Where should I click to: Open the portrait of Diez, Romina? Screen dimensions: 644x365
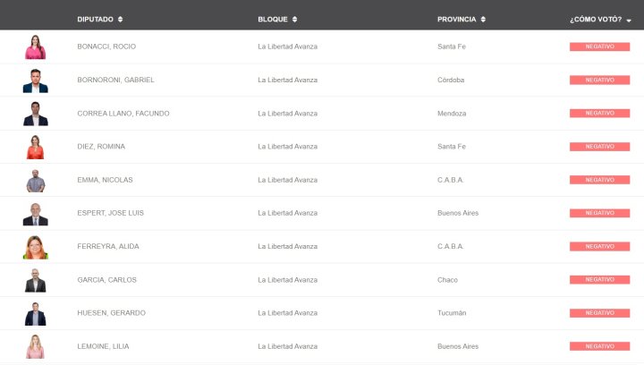tap(35, 147)
